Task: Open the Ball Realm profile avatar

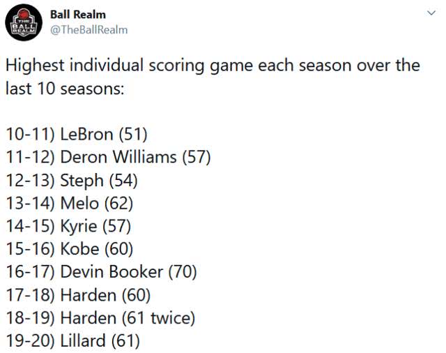Action: coord(24,22)
